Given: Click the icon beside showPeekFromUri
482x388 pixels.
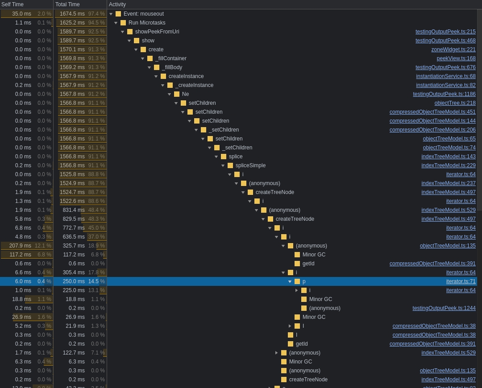Looking at the screenshot, I should [x=130, y=31].
